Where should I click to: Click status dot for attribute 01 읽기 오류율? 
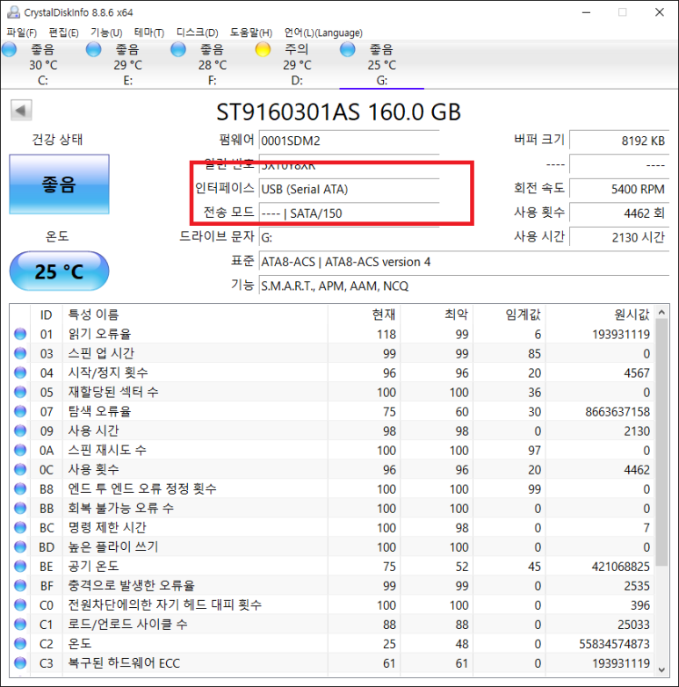[x=20, y=334]
